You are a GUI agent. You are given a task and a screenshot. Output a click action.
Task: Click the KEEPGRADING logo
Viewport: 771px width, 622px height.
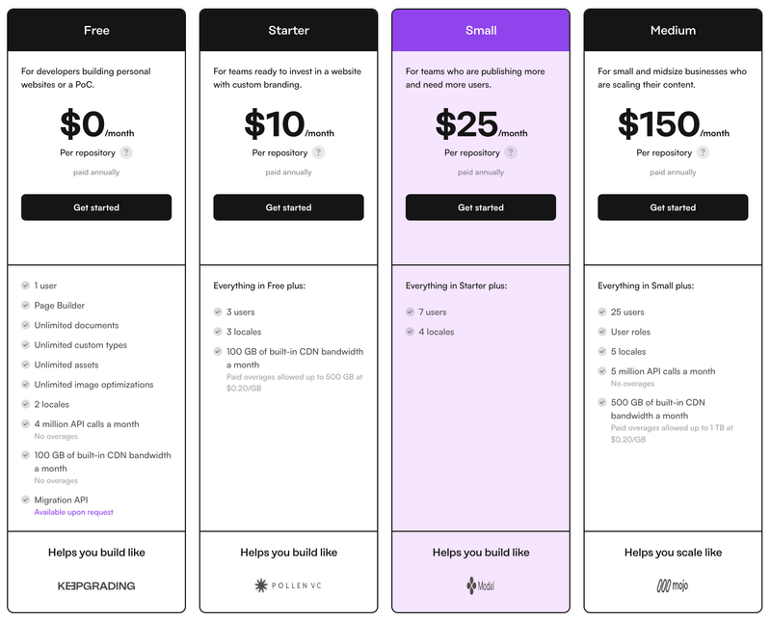point(96,585)
